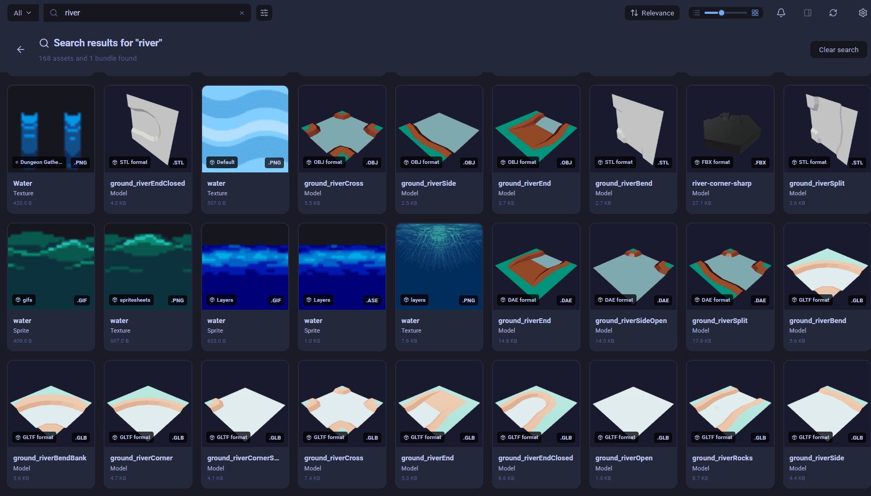Clear the river search text with the X icon

[242, 13]
